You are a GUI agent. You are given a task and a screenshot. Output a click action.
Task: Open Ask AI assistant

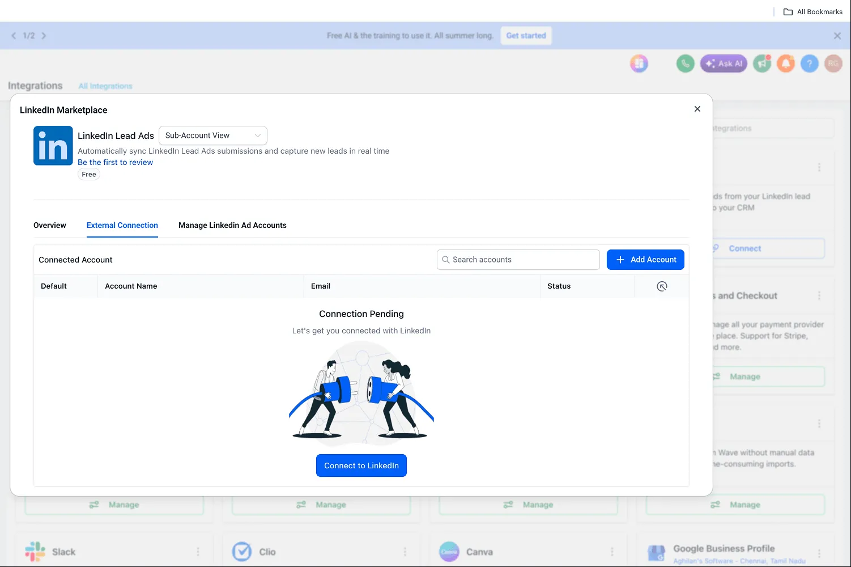[x=724, y=64]
